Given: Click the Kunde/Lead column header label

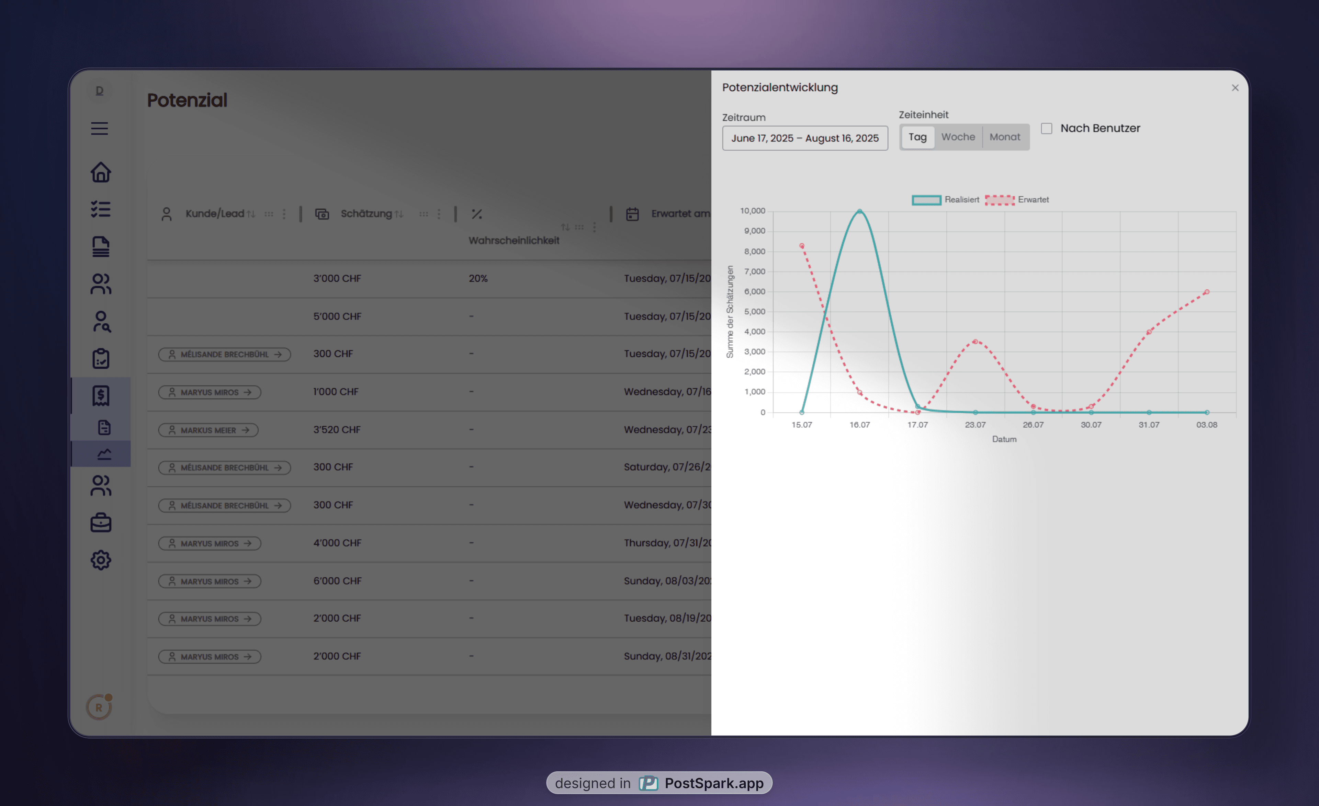Looking at the screenshot, I should 215,214.
